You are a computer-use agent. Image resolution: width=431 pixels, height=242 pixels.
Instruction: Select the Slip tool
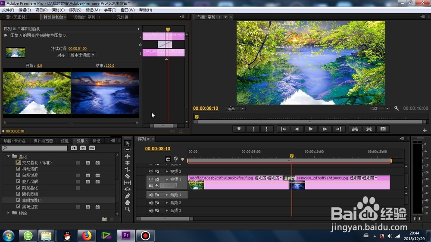(128, 183)
